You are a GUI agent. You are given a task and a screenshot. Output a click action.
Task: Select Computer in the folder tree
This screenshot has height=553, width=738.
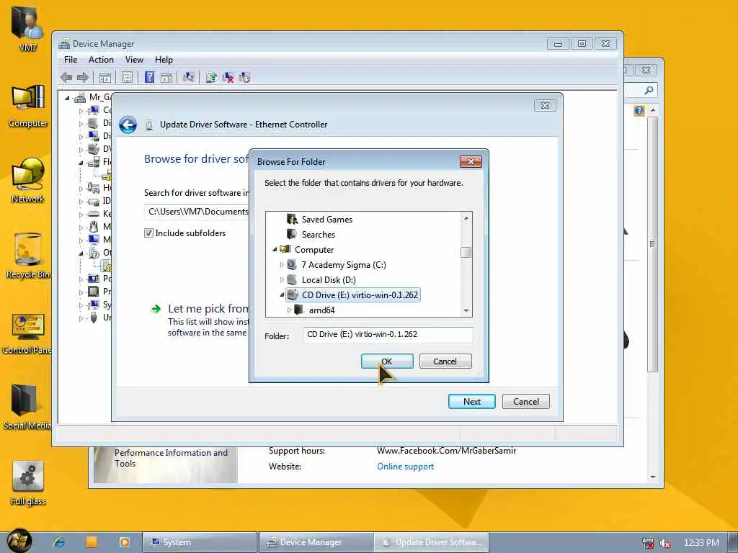click(x=314, y=250)
